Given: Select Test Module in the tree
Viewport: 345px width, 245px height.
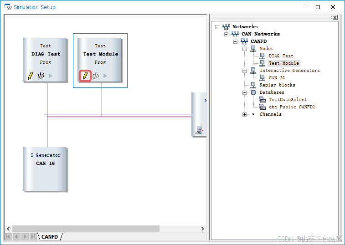Looking at the screenshot, I should pos(284,63).
